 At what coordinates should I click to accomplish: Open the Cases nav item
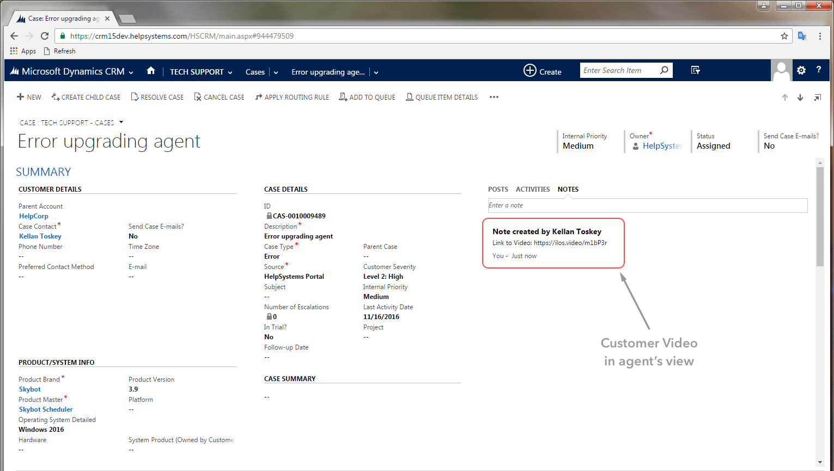pyautogui.click(x=255, y=72)
